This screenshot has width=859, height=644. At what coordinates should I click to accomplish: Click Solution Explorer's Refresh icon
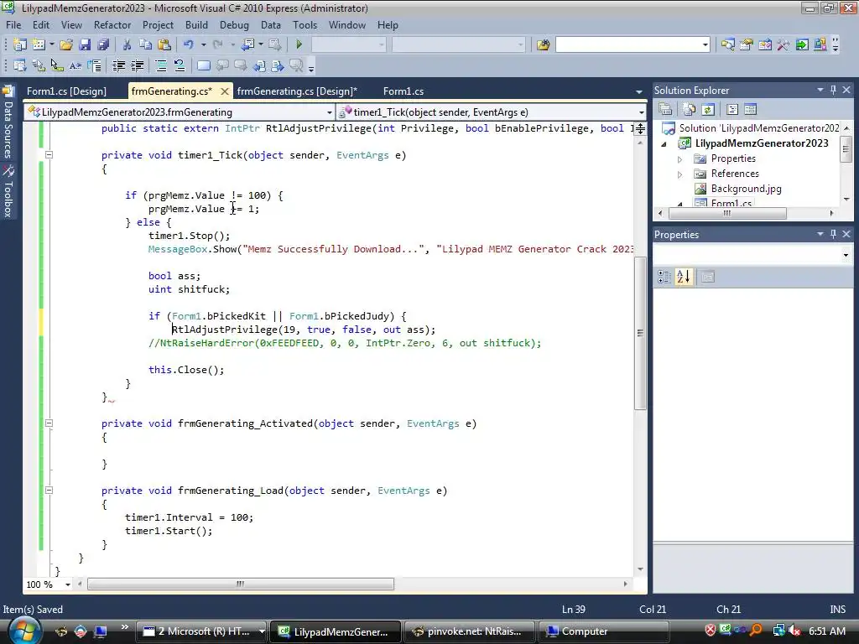click(x=708, y=110)
